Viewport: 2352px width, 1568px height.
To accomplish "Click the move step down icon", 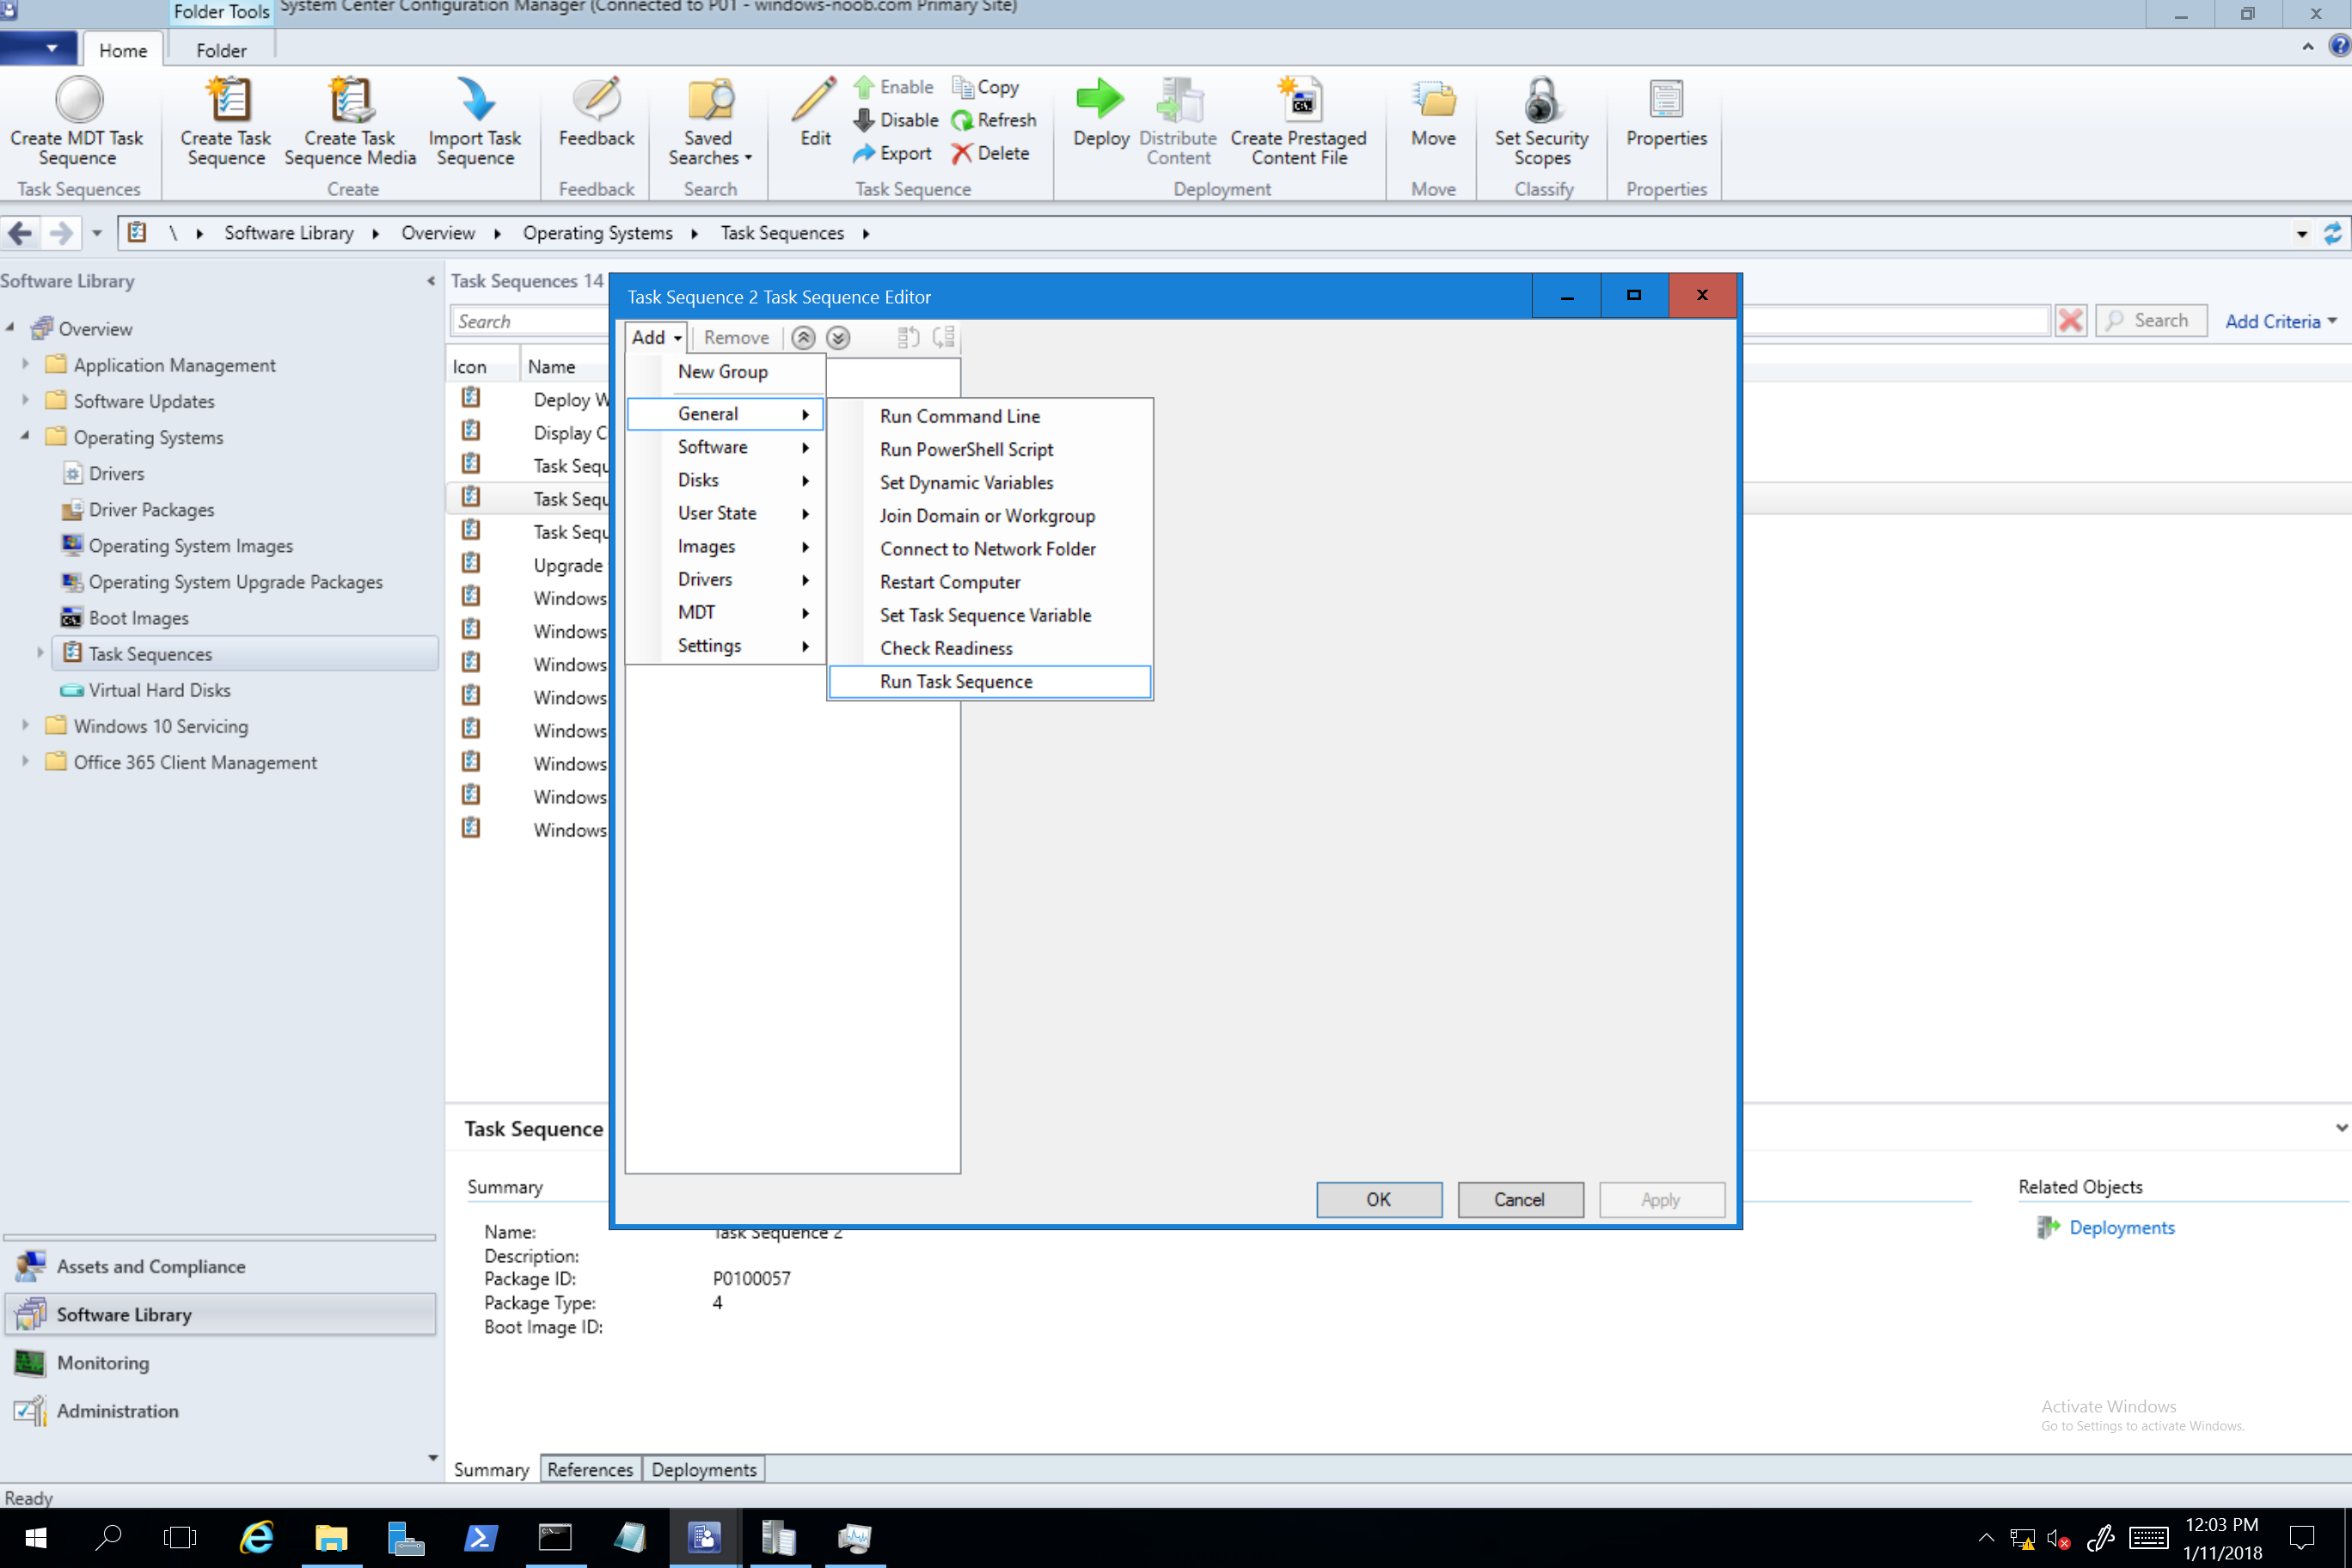I will click(x=838, y=338).
